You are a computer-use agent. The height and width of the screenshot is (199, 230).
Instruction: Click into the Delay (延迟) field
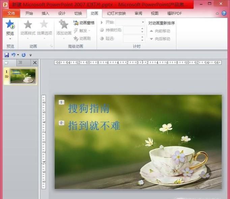[x=132, y=39]
